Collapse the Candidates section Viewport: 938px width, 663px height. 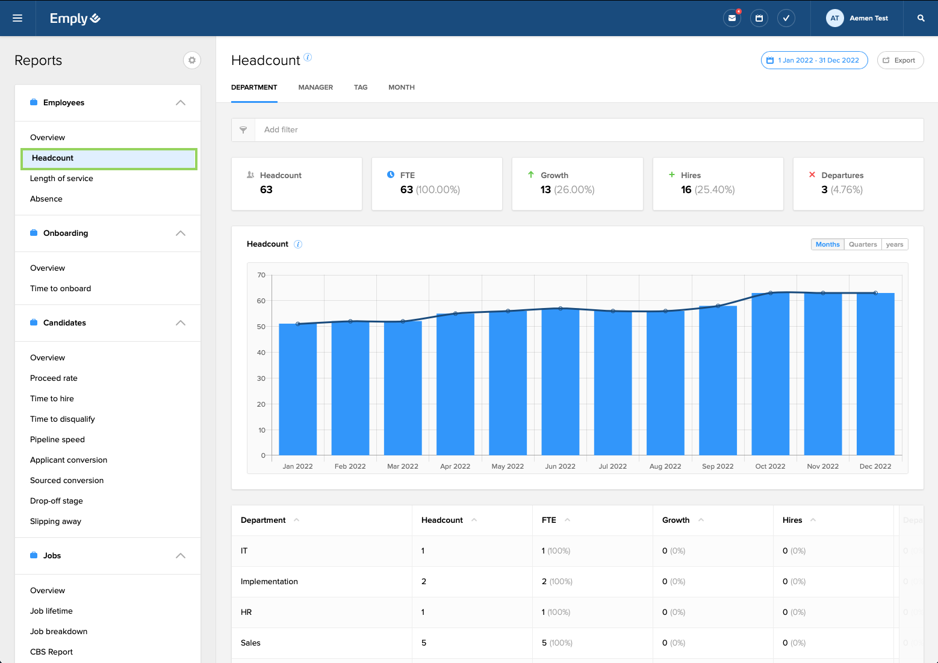coord(181,323)
